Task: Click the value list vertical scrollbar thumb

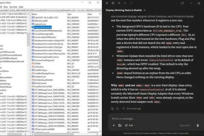Action: [x=100, y=59]
